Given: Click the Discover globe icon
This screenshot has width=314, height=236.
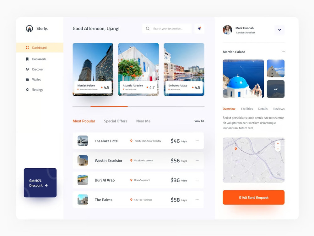Looking at the screenshot, I should [27, 69].
